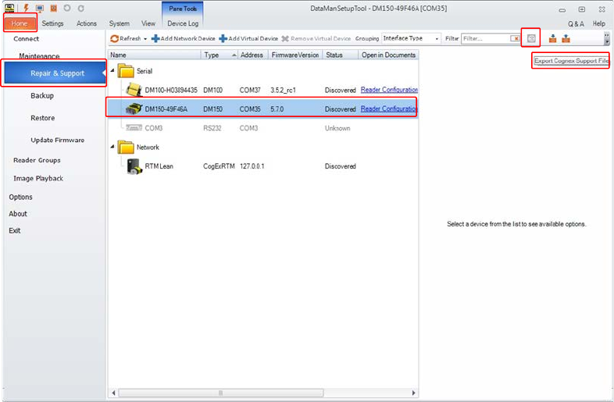Select Backup in the sidebar

pos(42,95)
